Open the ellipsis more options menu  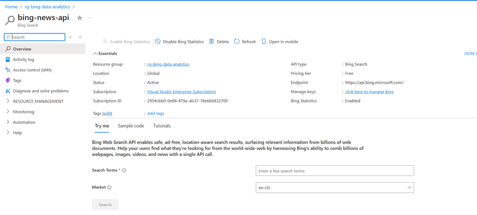point(90,18)
